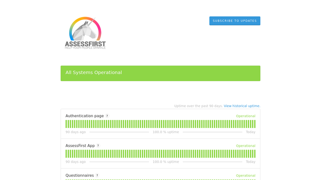Open Questionnaires help question-mark icon
Viewport: 321px width, 180px height.
97,175
